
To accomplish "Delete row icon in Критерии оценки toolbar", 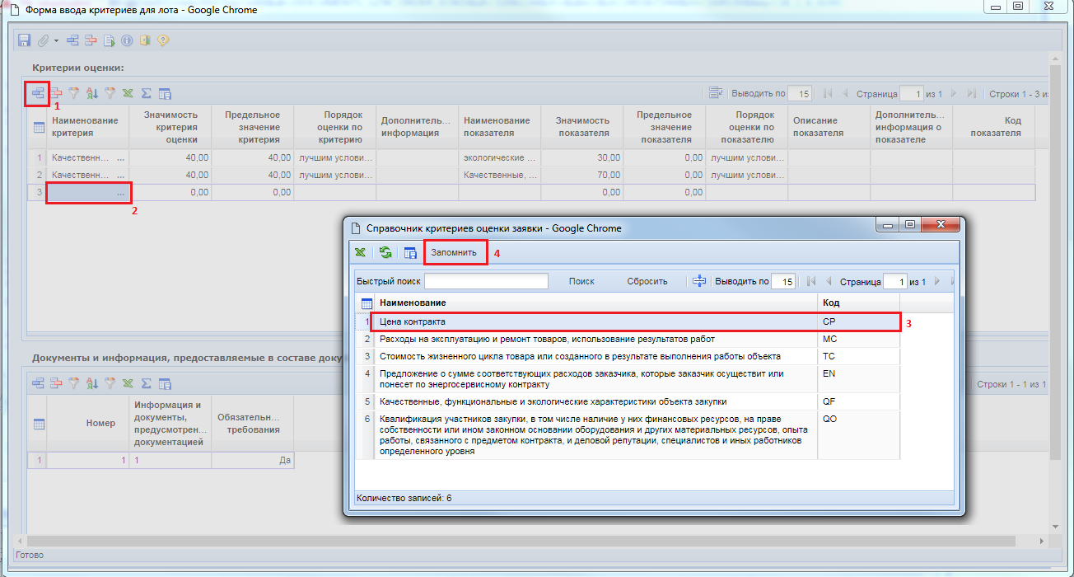I will [x=56, y=93].
